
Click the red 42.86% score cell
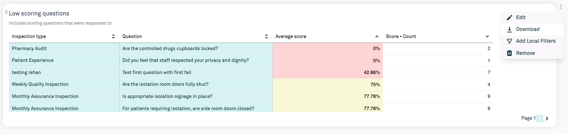pos(328,73)
